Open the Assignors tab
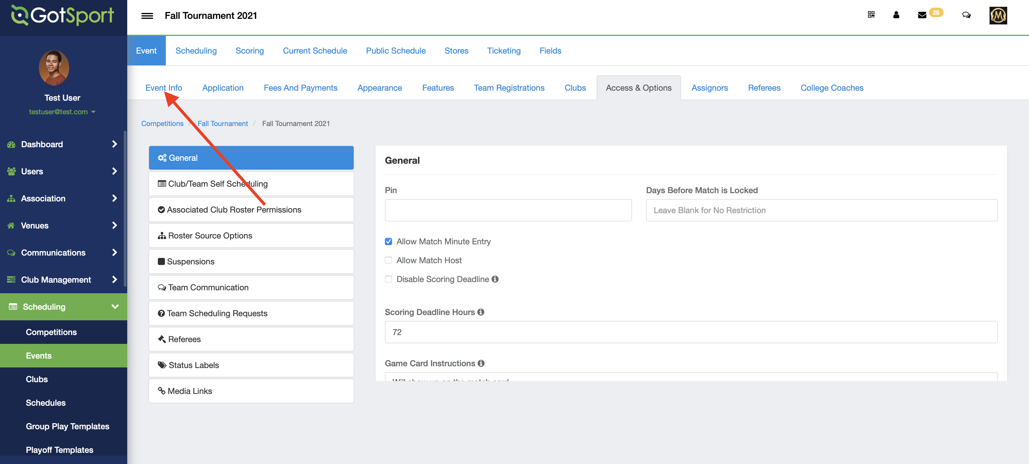This screenshot has width=1029, height=464. pyautogui.click(x=709, y=88)
